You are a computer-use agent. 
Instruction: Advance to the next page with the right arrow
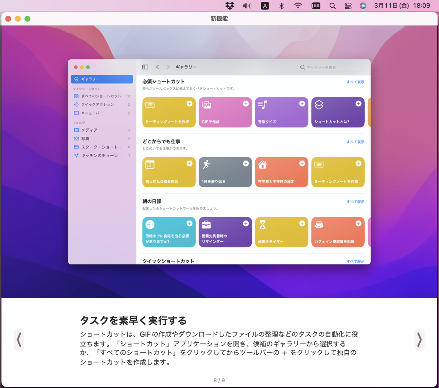[419, 339]
